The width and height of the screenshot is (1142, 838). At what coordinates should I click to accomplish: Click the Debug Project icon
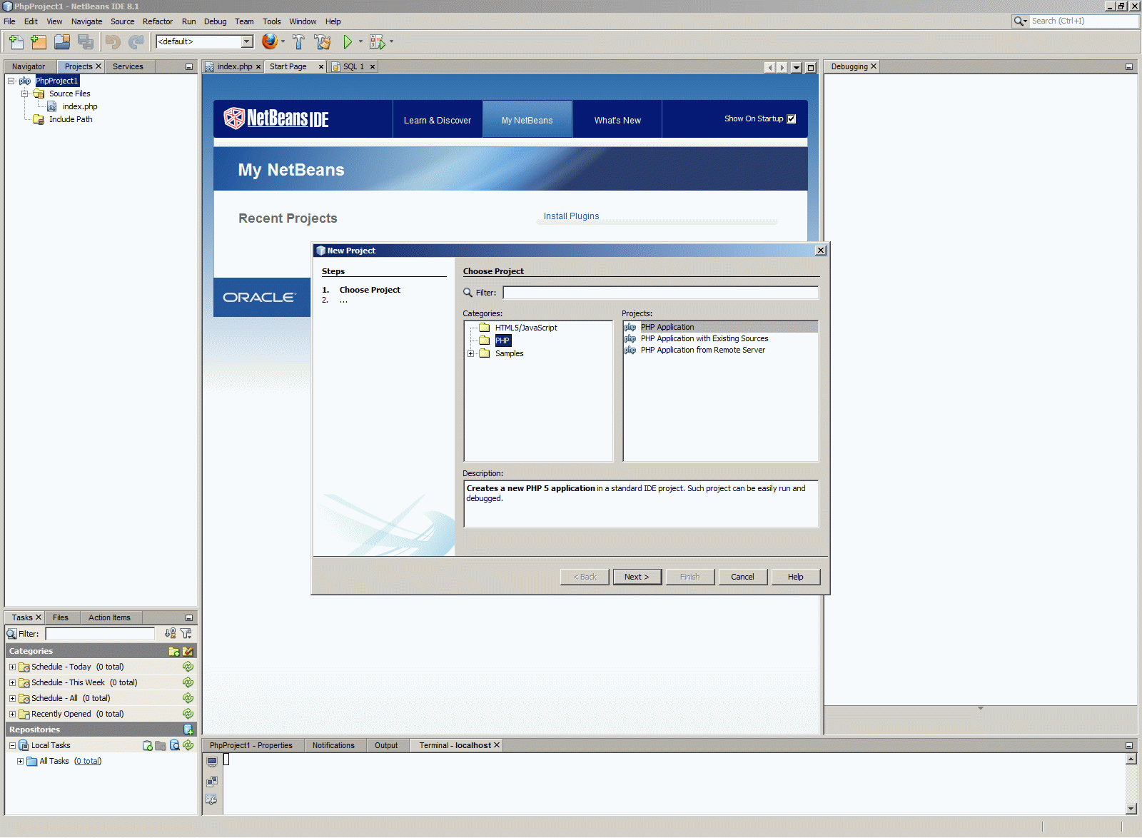point(377,42)
